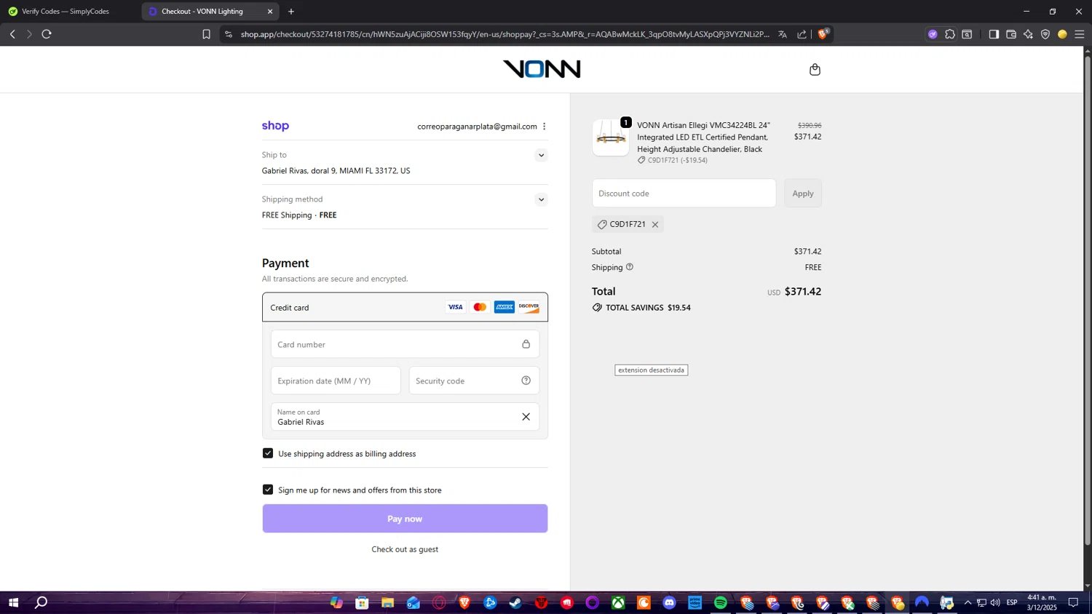Click the Pay now button
Image resolution: width=1092 pixels, height=614 pixels.
[405, 519]
